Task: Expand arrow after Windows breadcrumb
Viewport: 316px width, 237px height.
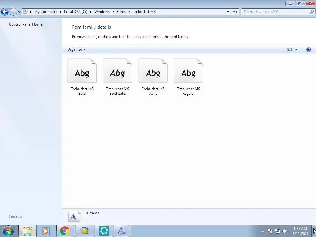Action: pos(113,12)
